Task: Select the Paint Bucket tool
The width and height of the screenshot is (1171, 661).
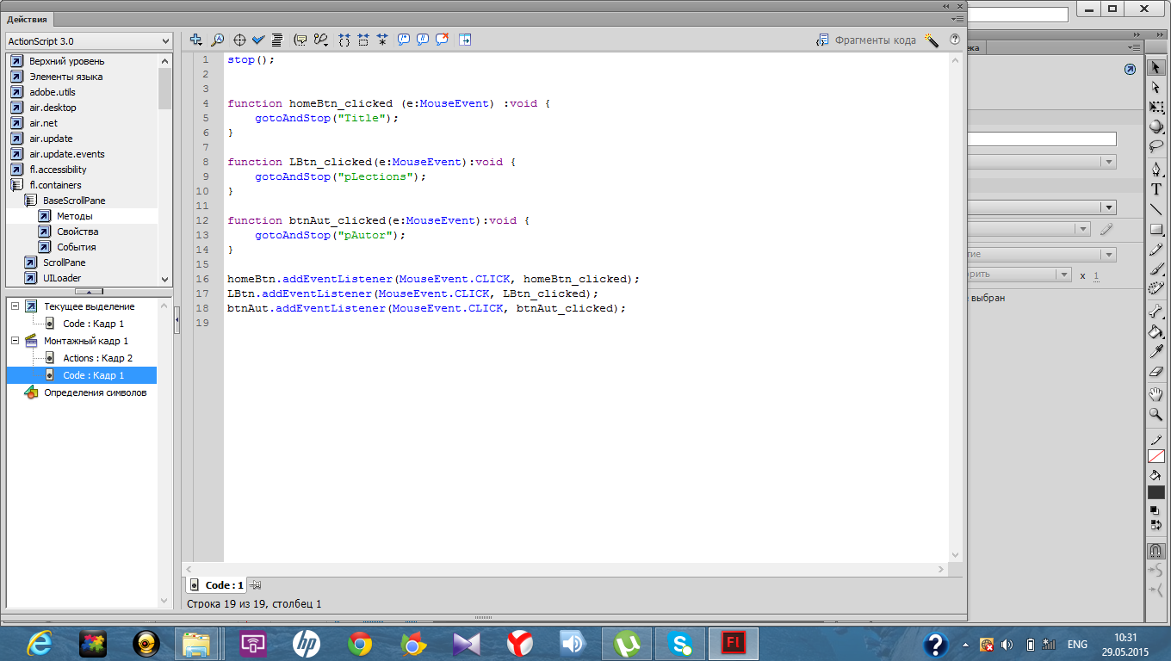Action: pos(1156,331)
